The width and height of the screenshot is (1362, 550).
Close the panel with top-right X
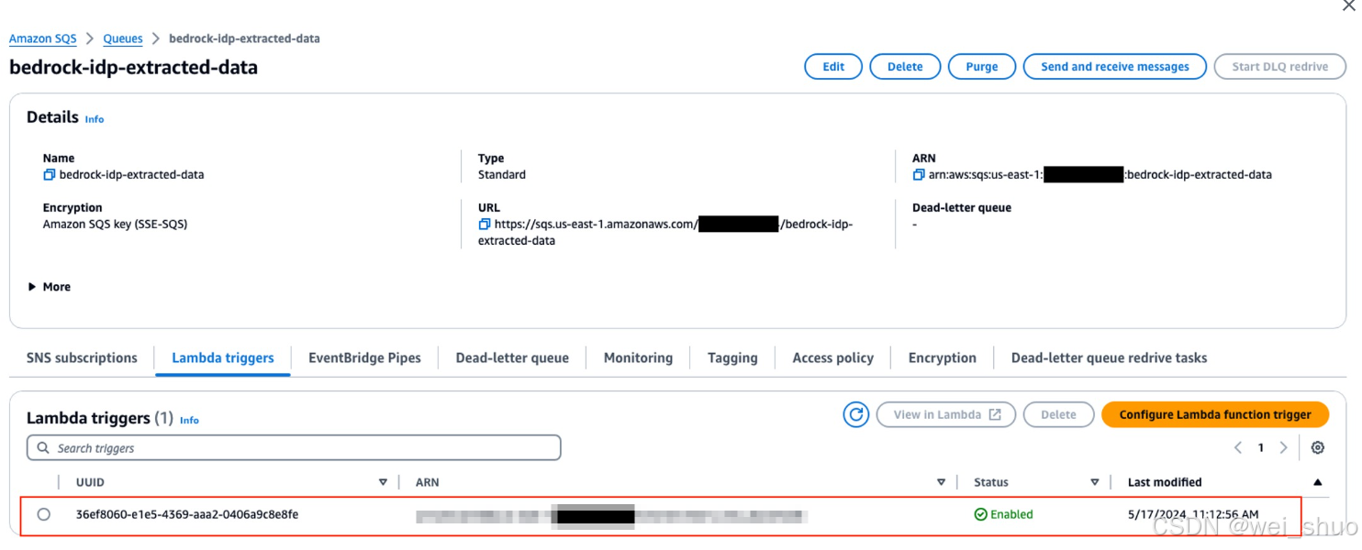point(1348,5)
